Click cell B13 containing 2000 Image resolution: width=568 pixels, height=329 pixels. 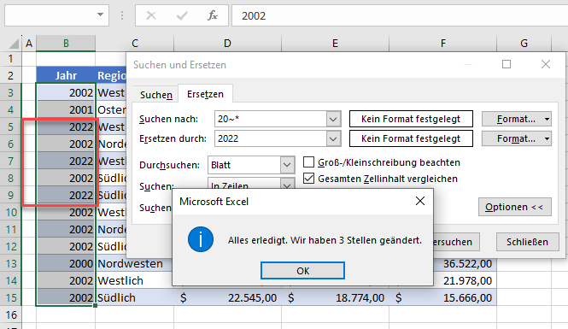pos(66,263)
